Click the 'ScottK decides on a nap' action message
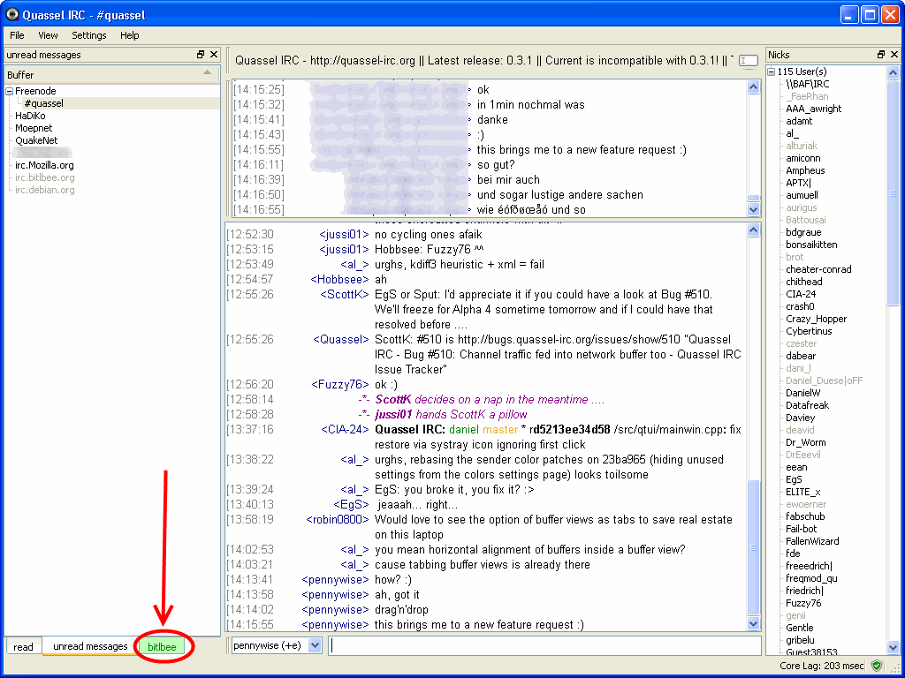This screenshot has width=905, height=678. coord(490,400)
